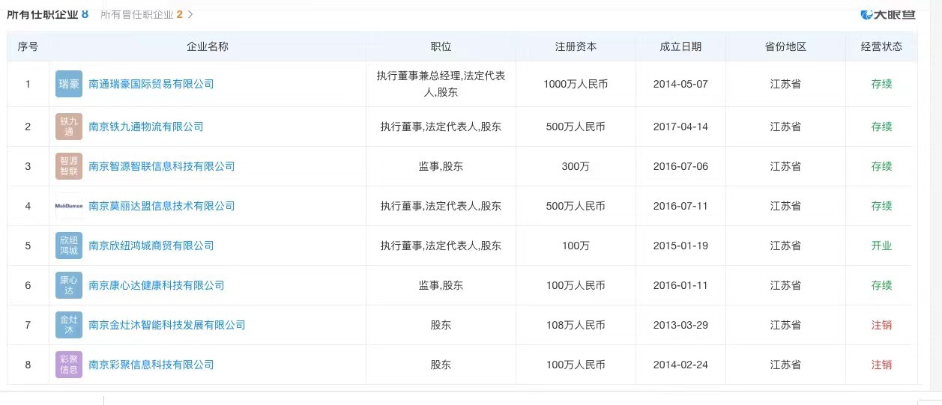Image resolution: width=942 pixels, height=405 pixels.
Task: Click the 注册资本 column header
Action: [x=576, y=46]
